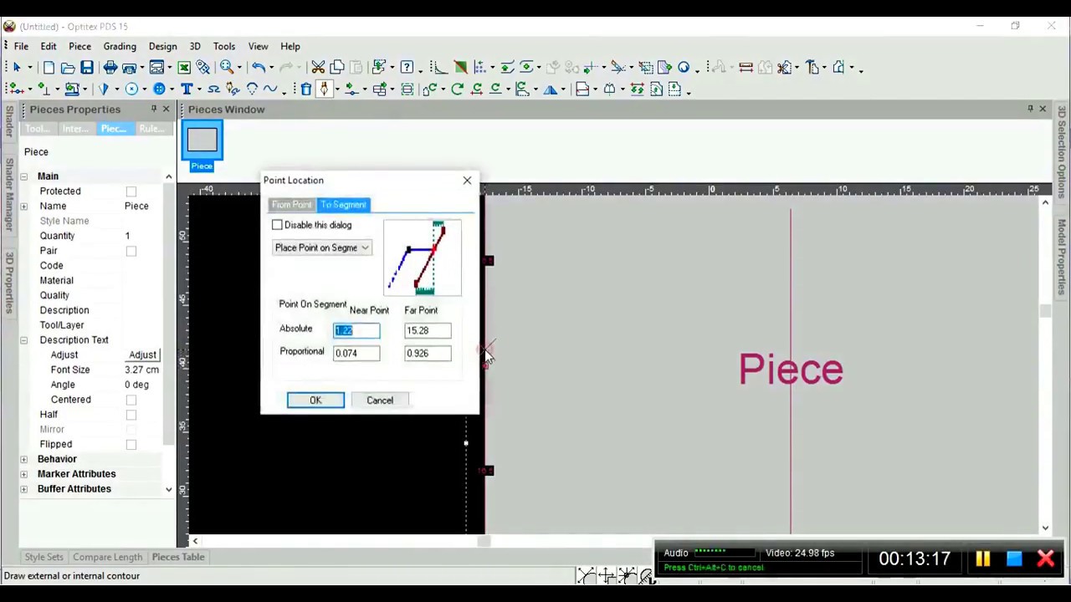Image resolution: width=1071 pixels, height=602 pixels.
Task: Close the Point Location dialog
Action: coord(467,181)
